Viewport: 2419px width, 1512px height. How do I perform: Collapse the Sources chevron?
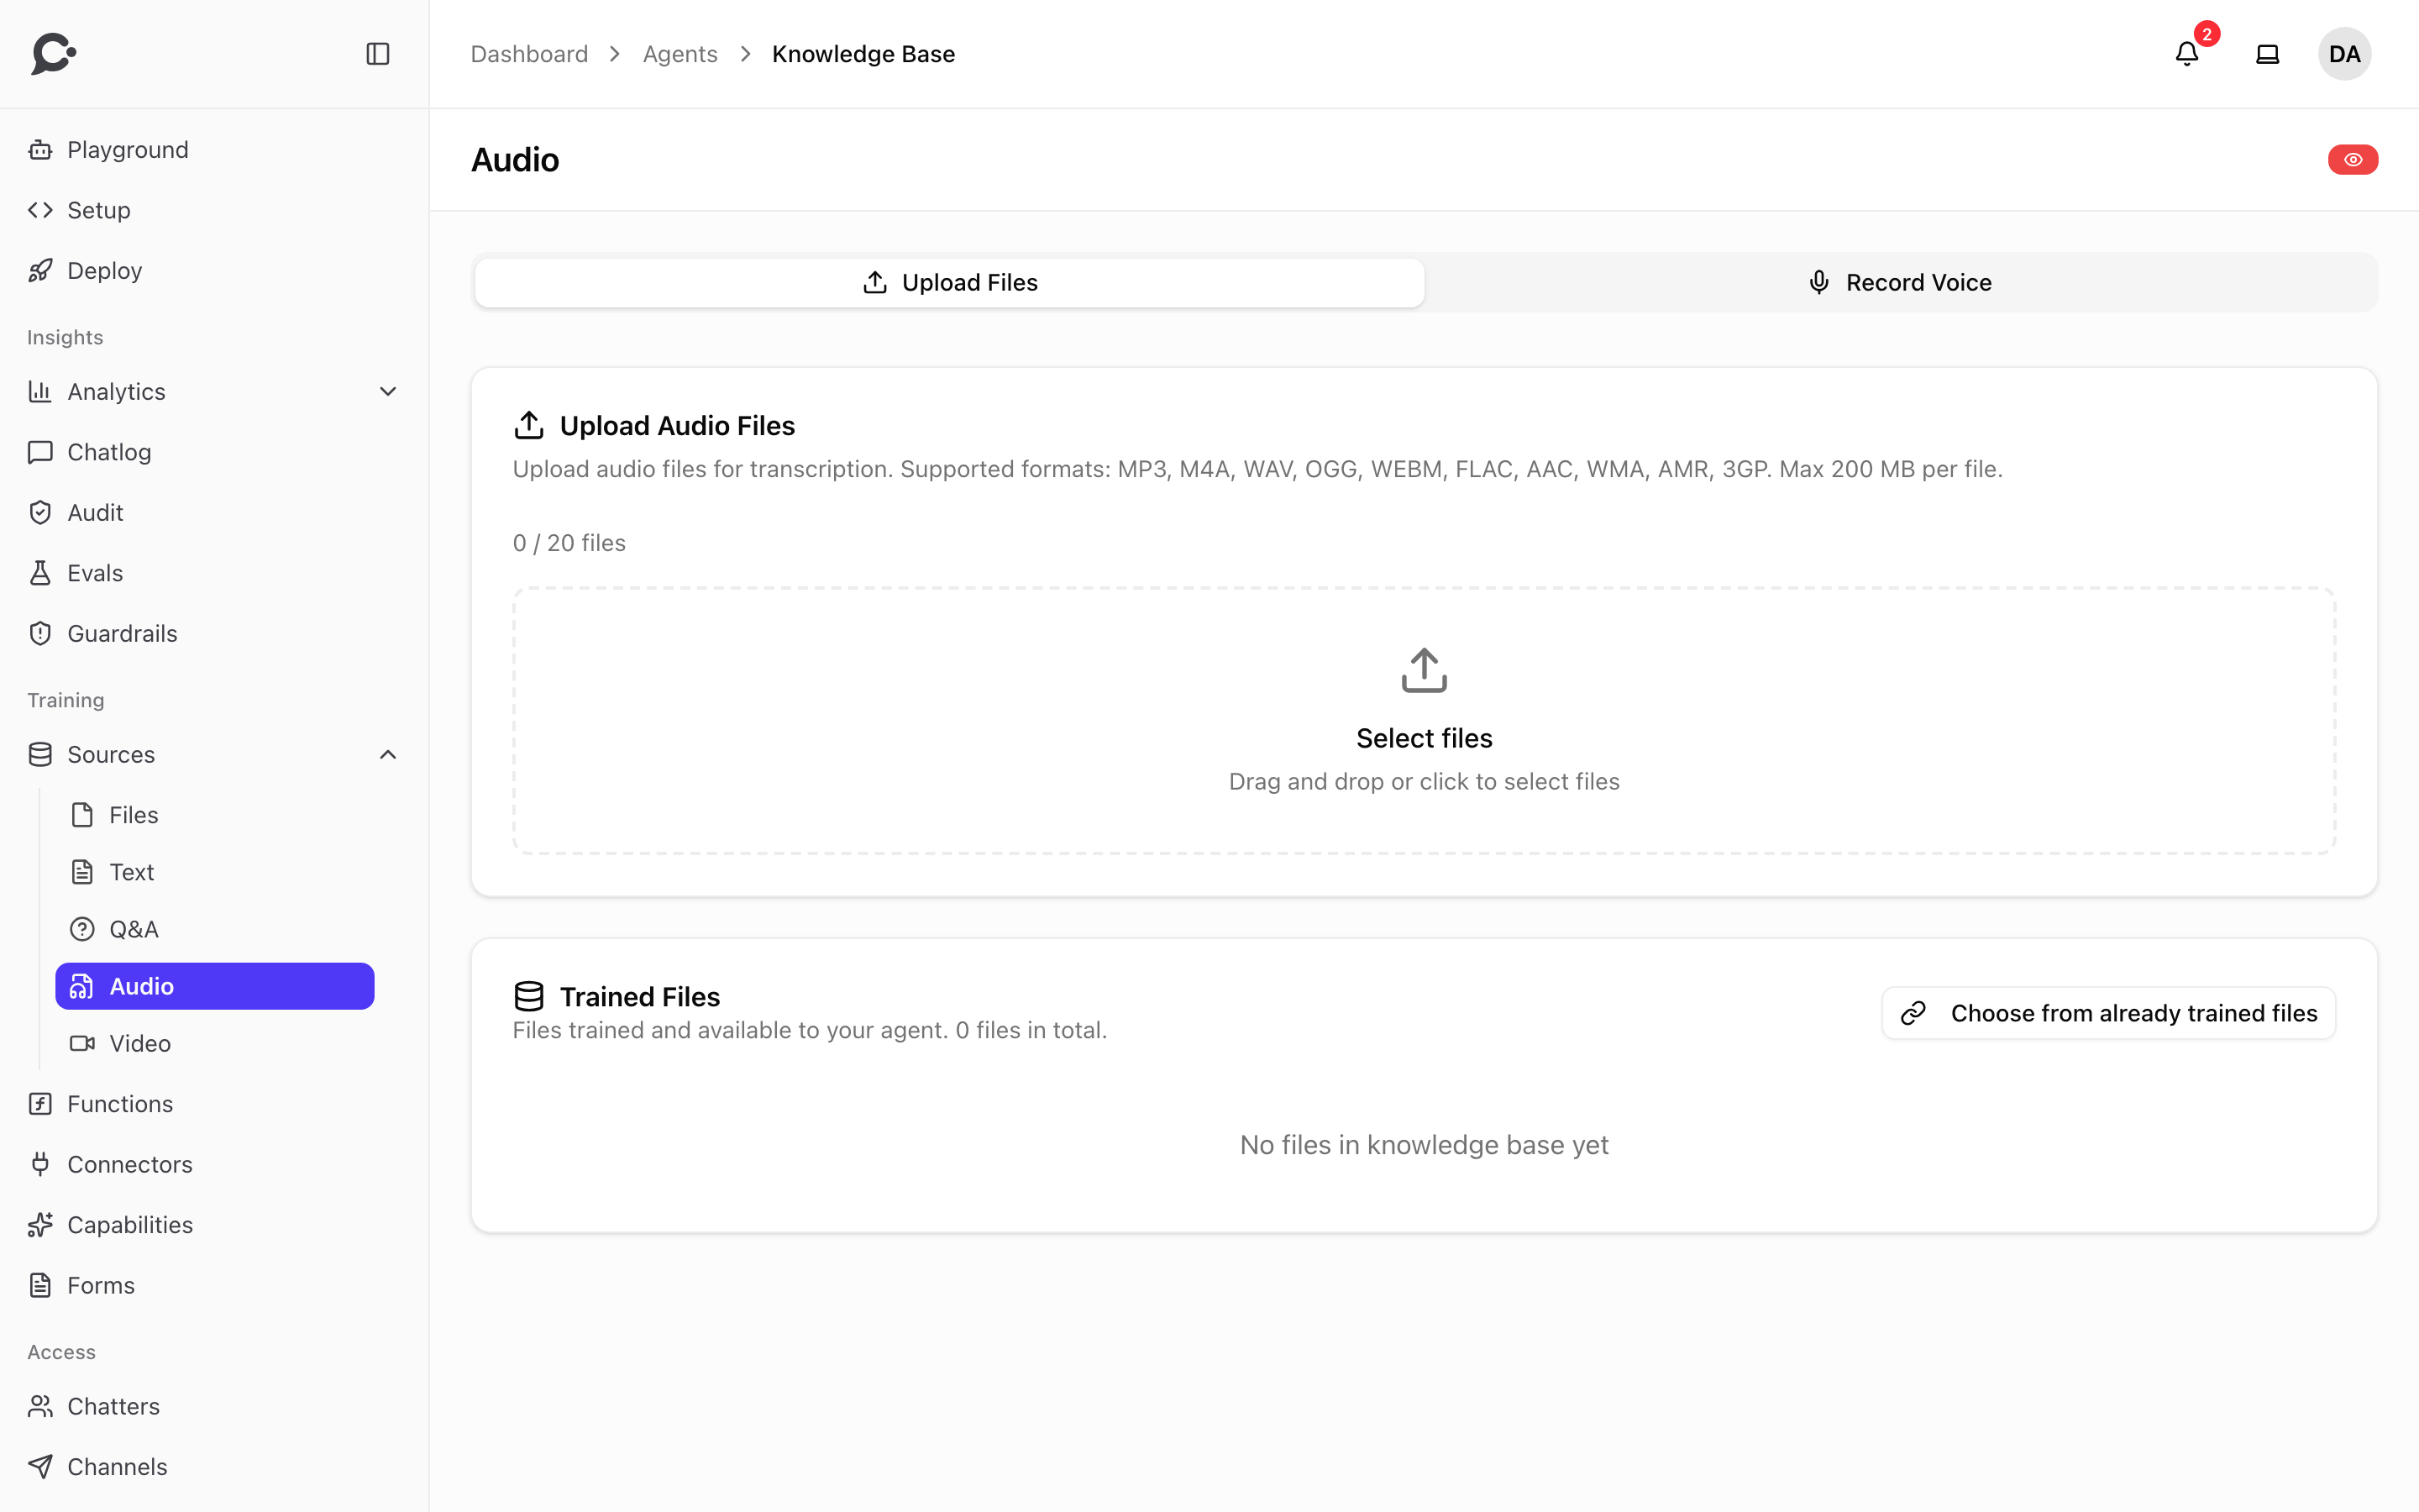388,755
